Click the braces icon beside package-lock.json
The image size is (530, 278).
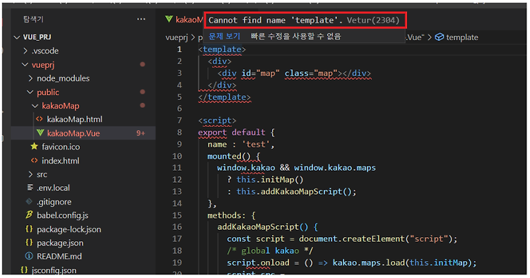[x=29, y=229]
